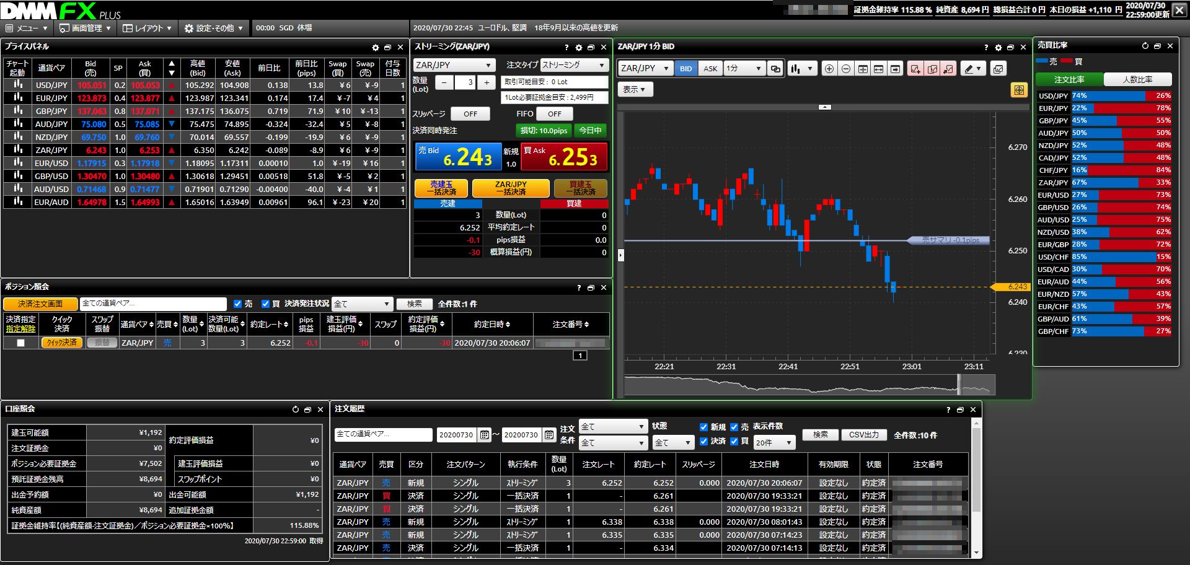Click 全ての通貨ペア field in position inquiry
1190x565 pixels.
[x=153, y=304]
